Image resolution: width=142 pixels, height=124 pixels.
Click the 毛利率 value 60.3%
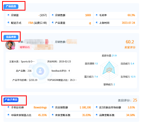[x=131, y=15]
